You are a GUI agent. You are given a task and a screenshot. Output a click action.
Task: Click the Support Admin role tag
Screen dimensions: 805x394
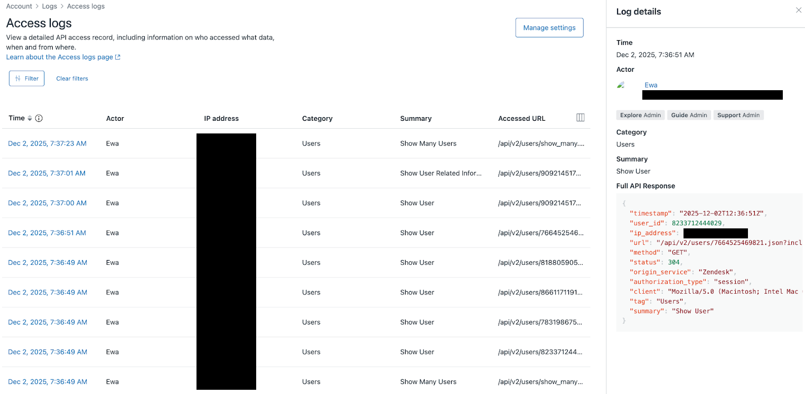pos(738,115)
